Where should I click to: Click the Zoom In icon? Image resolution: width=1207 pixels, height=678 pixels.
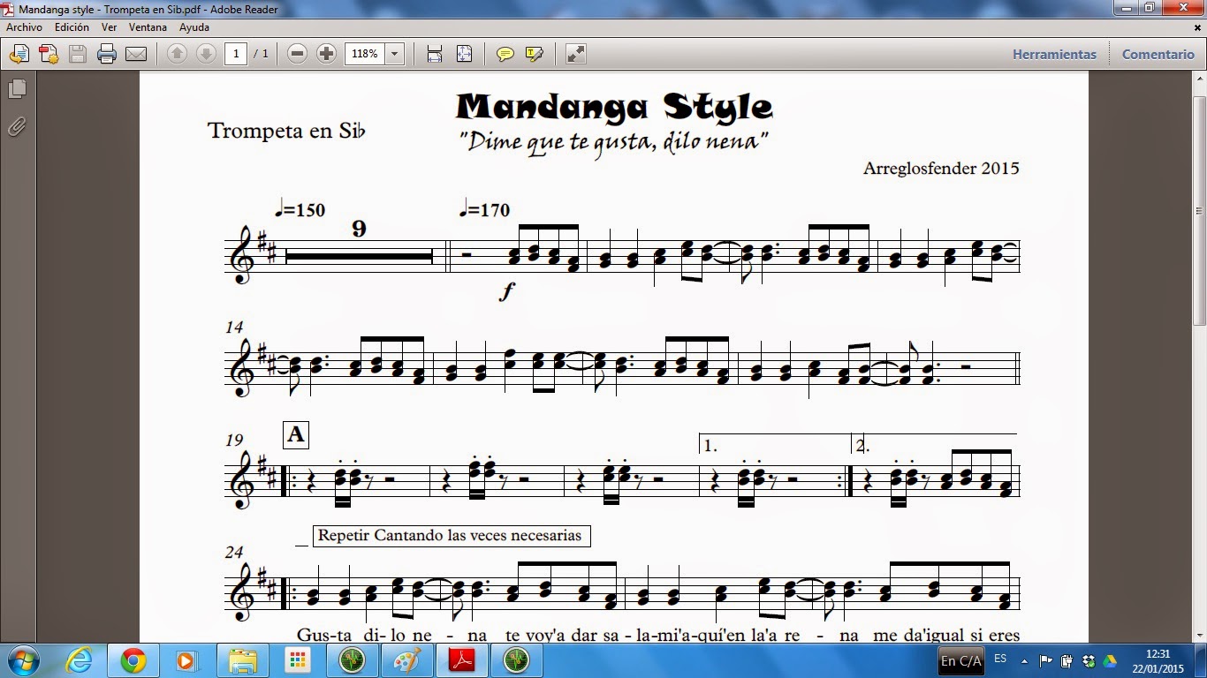(327, 54)
